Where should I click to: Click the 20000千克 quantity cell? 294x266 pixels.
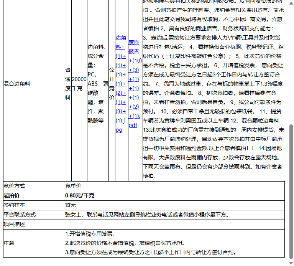point(79,84)
